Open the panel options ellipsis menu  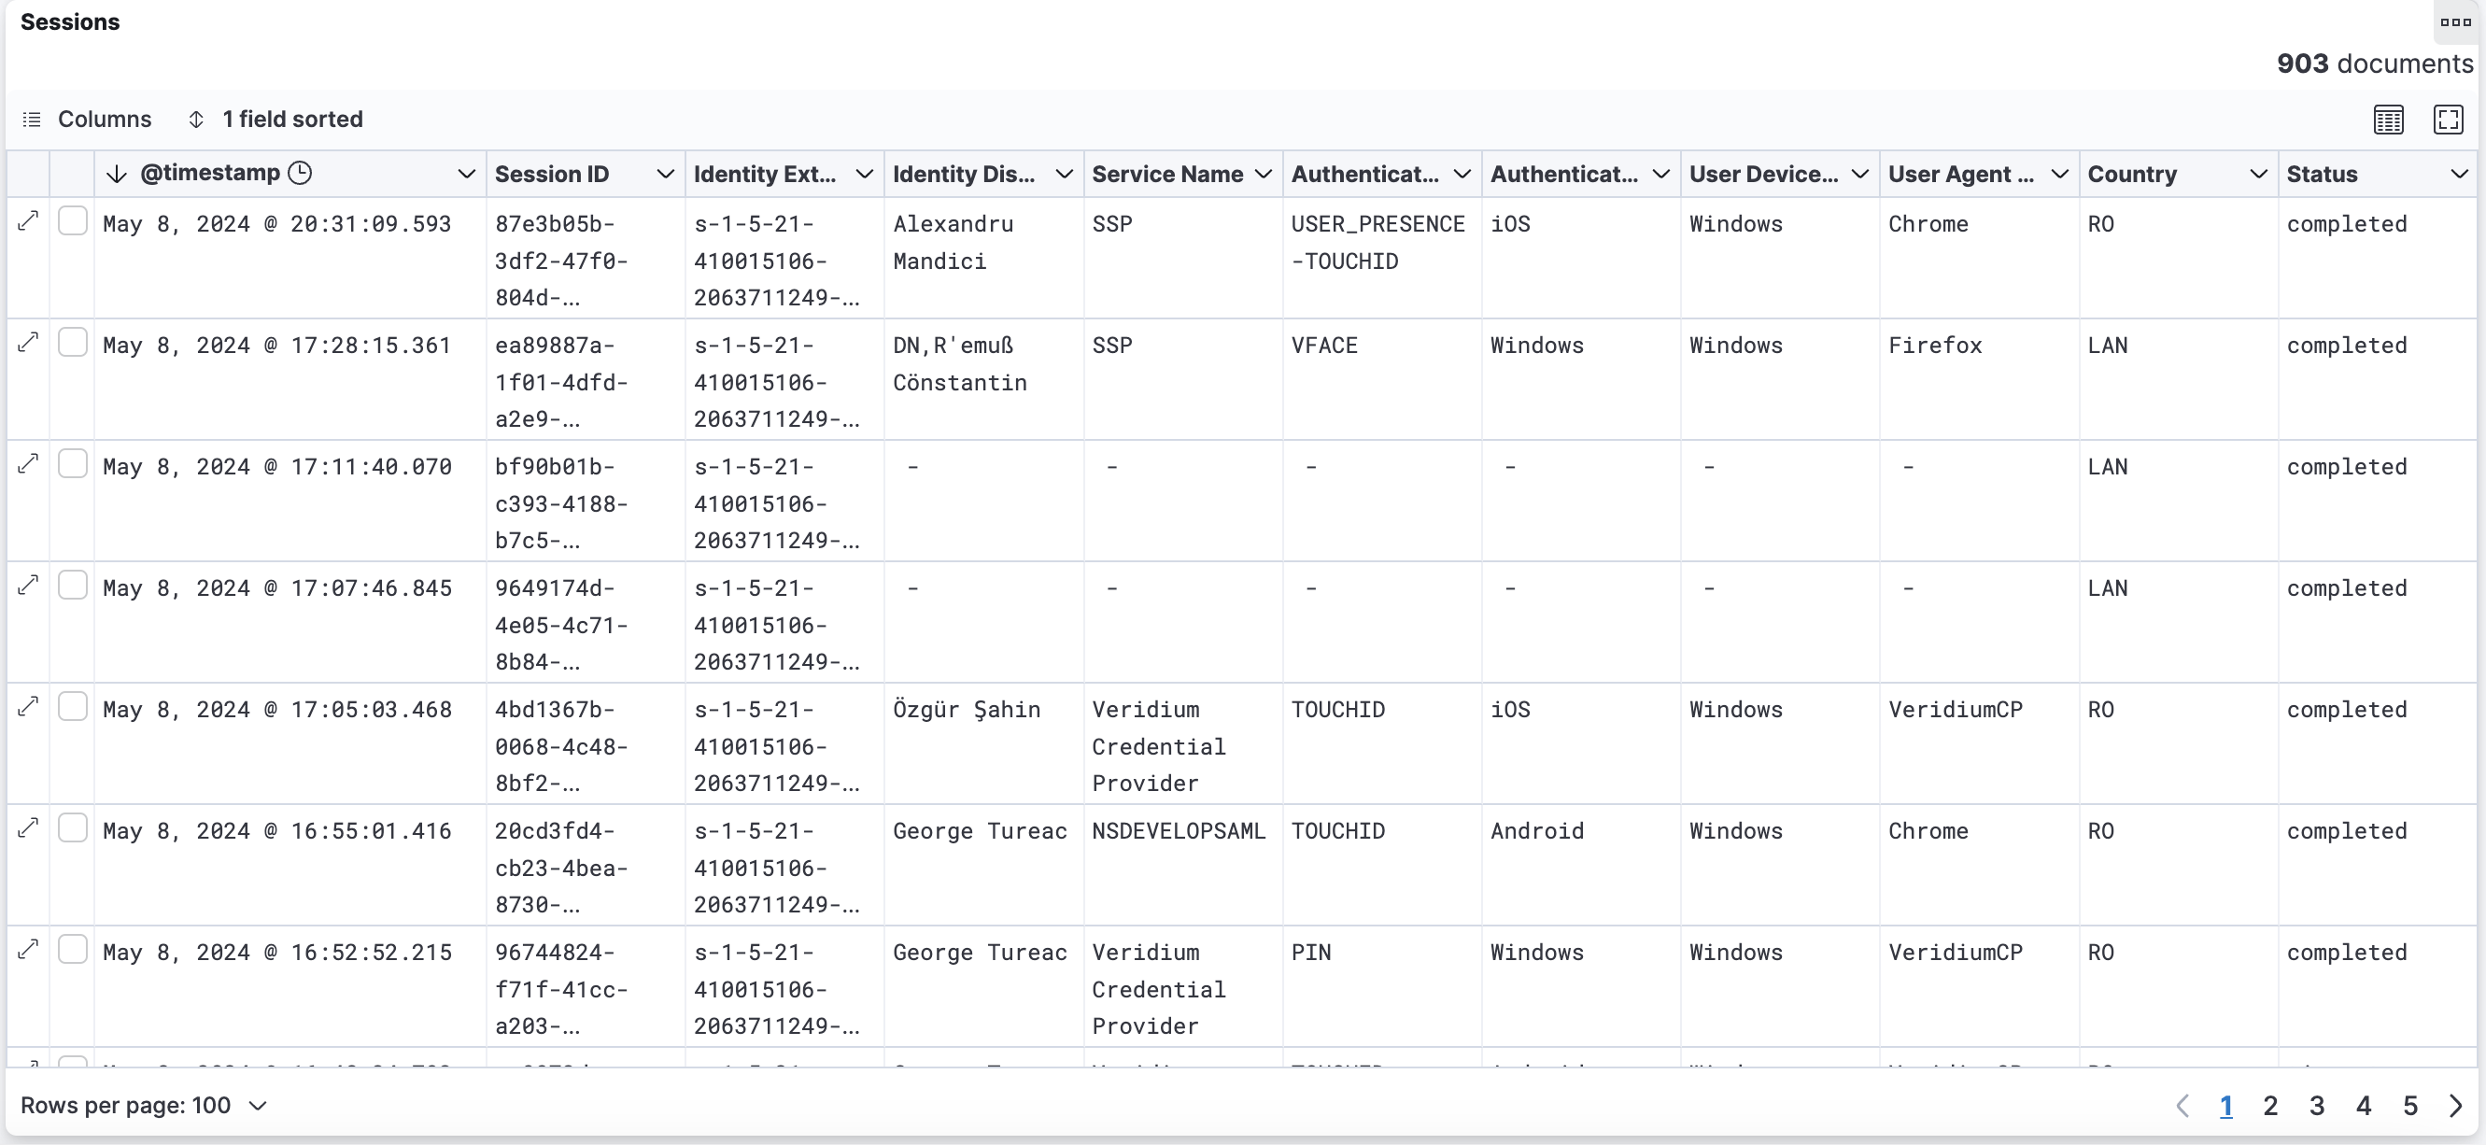[2455, 22]
